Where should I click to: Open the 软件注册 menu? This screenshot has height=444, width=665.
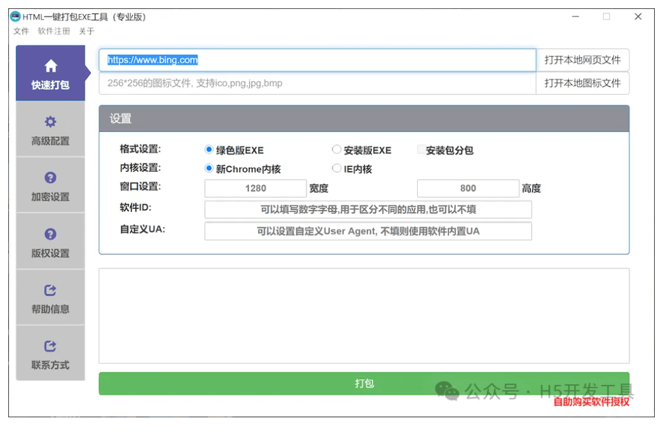(x=54, y=31)
